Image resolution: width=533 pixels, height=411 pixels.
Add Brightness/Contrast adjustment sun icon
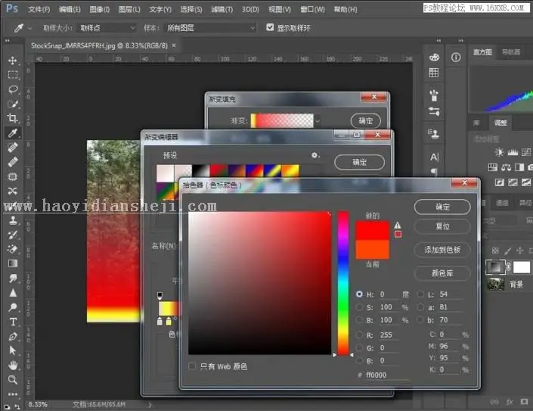499,152
